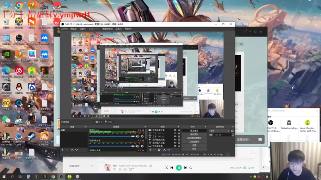Image resolution: width=321 pixels, height=180 pixels.
Task: Pop out the Scene Transitions dock panel
Action: (x=233, y=127)
